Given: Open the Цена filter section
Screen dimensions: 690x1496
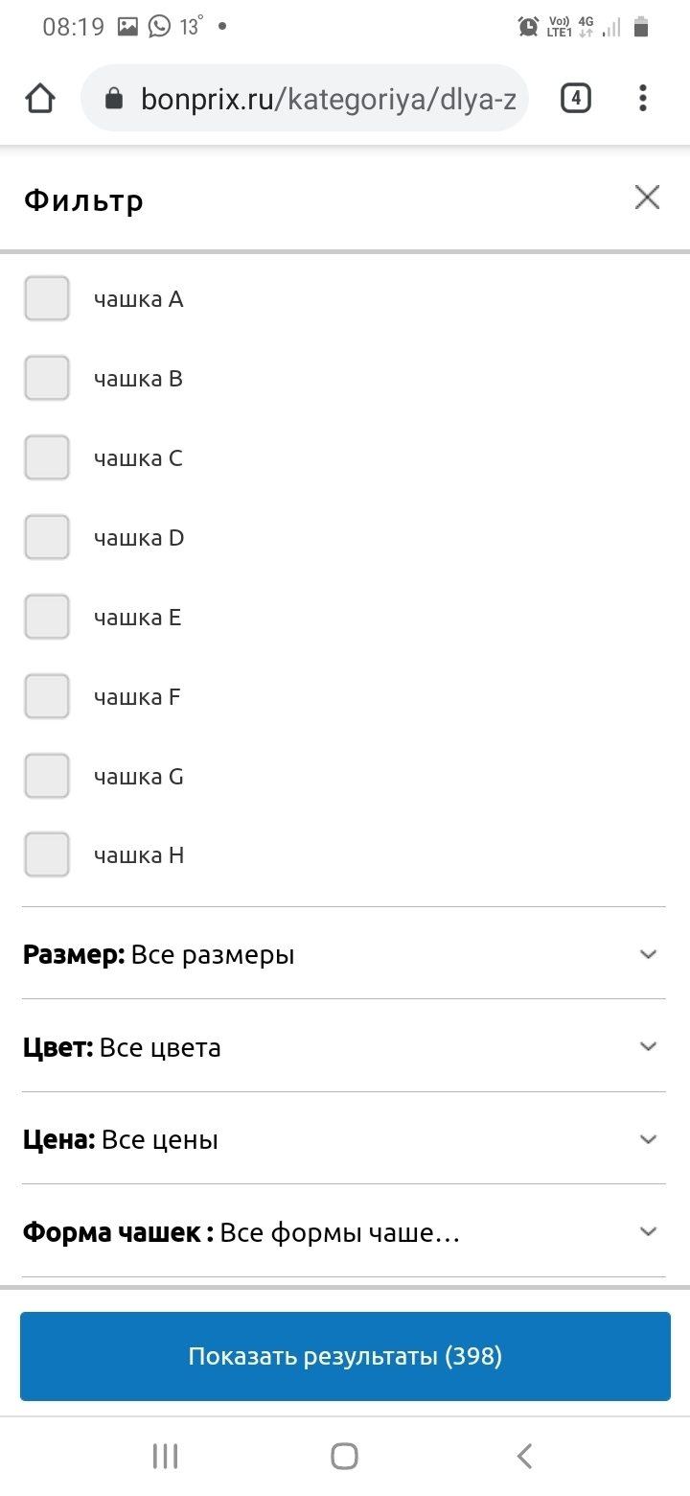Looking at the screenshot, I should (x=648, y=1139).
